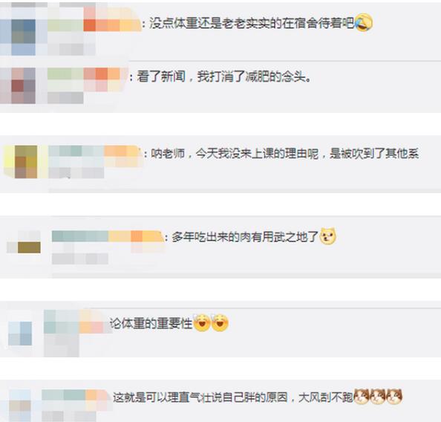The height and width of the screenshot is (422, 441).
Task: Select the comment text 我打消了减肥的念头
Action: tap(254, 77)
